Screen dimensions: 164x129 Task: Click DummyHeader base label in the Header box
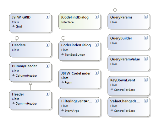26,104
